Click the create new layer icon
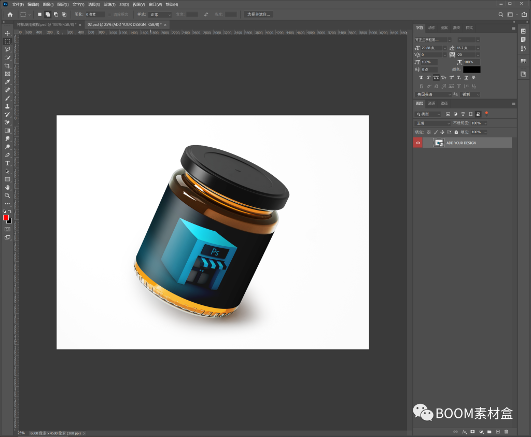The image size is (531, 437). (x=498, y=431)
